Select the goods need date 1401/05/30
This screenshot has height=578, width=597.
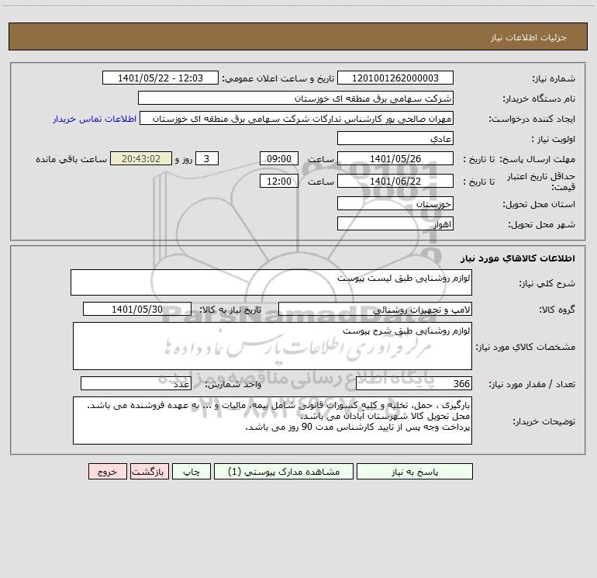[x=137, y=309]
